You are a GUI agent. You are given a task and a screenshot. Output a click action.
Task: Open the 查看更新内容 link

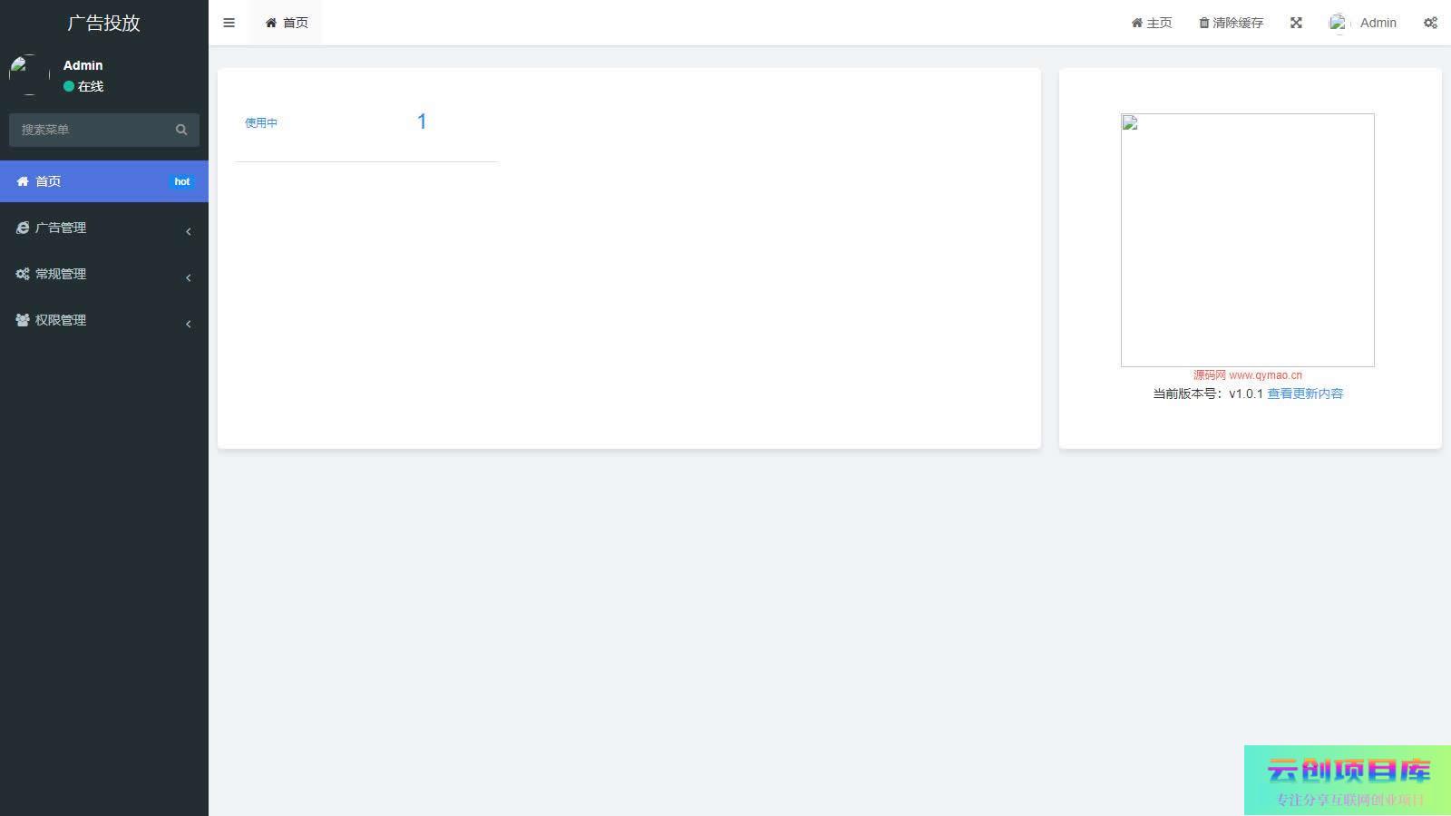coord(1305,393)
